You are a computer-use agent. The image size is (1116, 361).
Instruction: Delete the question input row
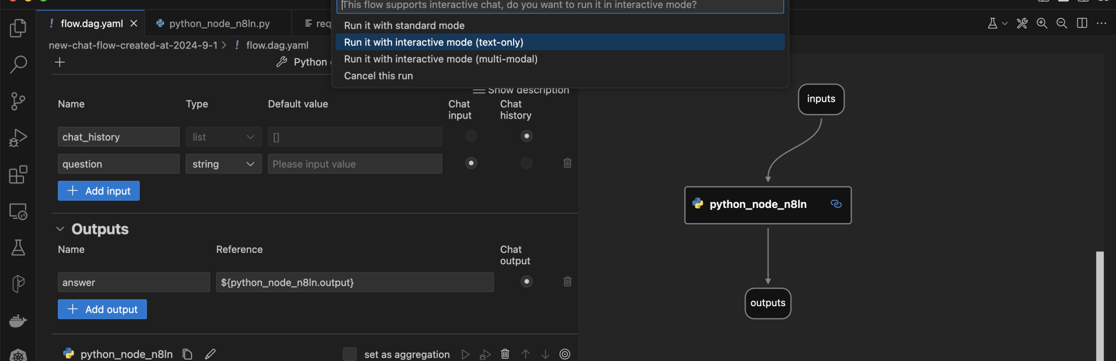(567, 164)
